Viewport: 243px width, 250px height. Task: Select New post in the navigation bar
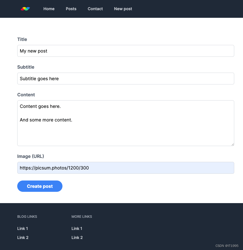pyautogui.click(x=123, y=9)
